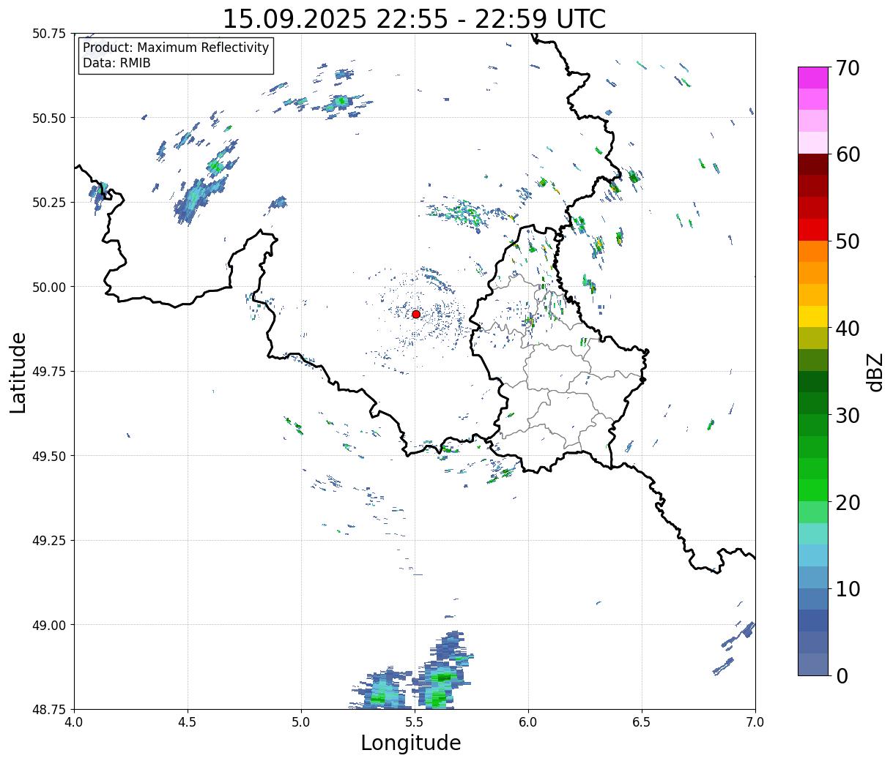Click the colorbar tick label 40
This screenshot has height=761, width=893.
[x=848, y=329]
